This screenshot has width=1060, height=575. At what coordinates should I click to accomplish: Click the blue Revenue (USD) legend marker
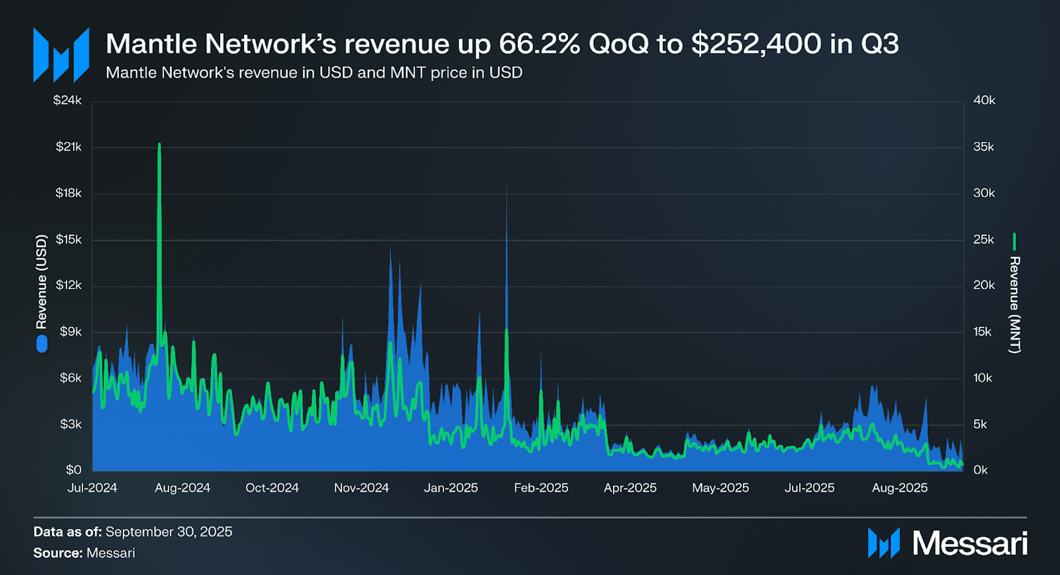[x=42, y=343]
